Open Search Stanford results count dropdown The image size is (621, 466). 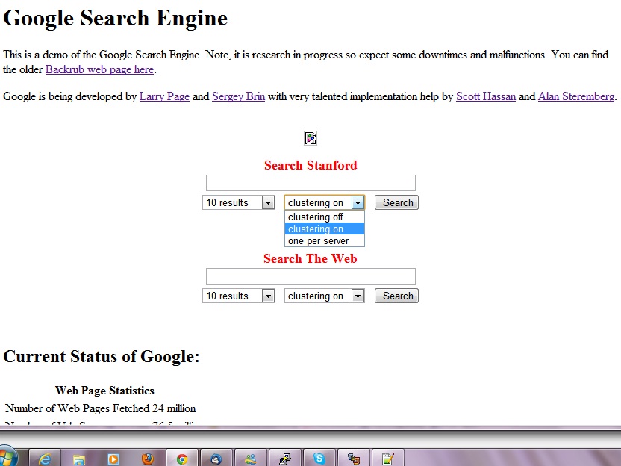pyautogui.click(x=238, y=202)
